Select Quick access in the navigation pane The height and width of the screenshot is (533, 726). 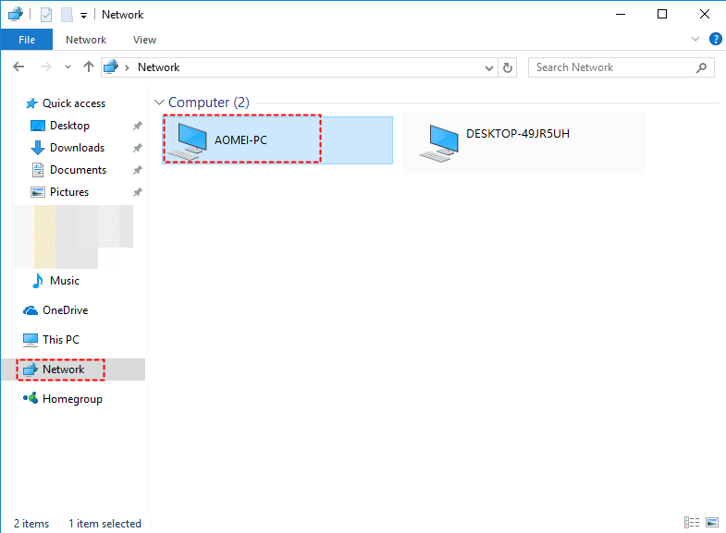coord(74,103)
